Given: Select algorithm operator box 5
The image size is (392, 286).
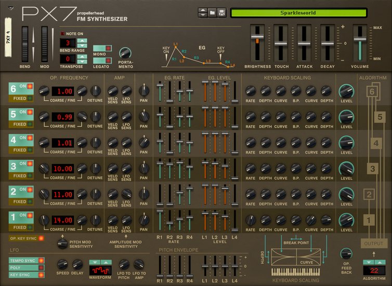Looking at the screenshot, I should click(x=380, y=117).
